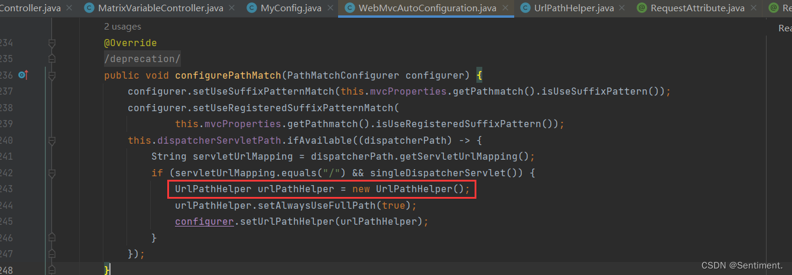Click the '2 usages' inlay hint
The width and height of the screenshot is (792, 275).
click(122, 27)
